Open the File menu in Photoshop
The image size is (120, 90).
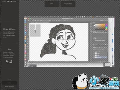tap(34, 17)
